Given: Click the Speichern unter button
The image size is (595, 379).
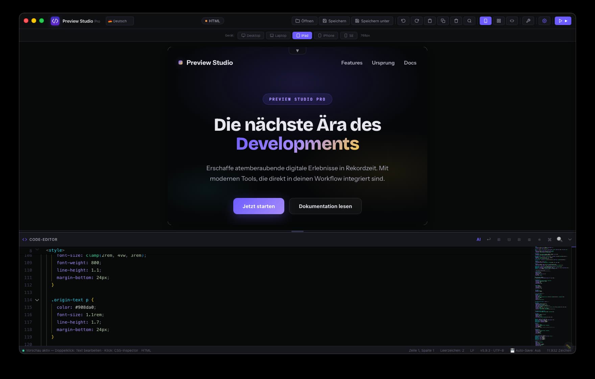Looking at the screenshot, I should (372, 21).
